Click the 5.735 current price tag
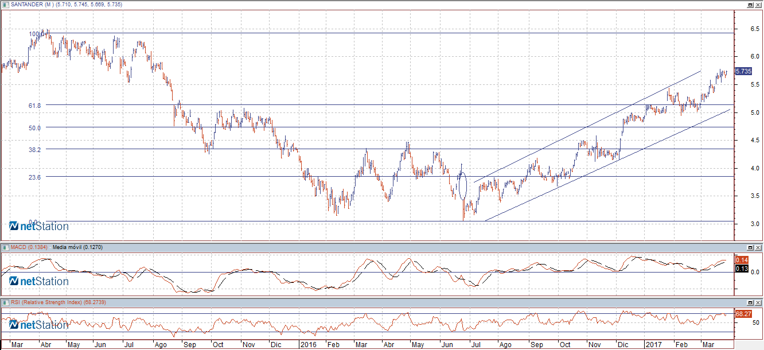Image resolution: width=764 pixels, height=350 pixels. (x=743, y=71)
